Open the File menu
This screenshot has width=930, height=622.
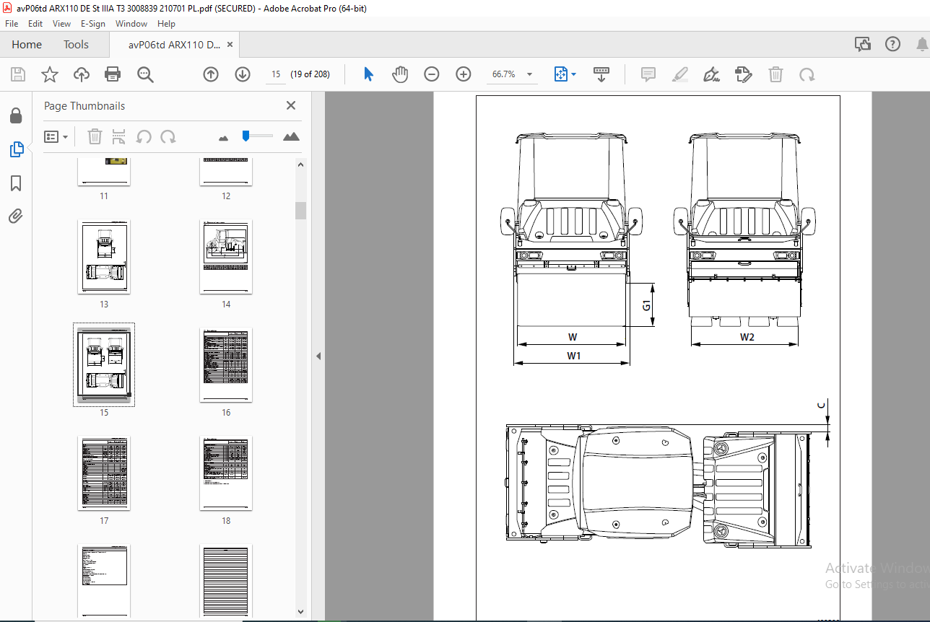[x=12, y=24]
